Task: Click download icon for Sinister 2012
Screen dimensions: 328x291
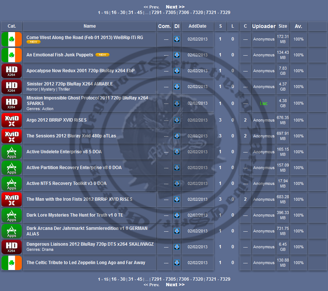Action: (177, 87)
